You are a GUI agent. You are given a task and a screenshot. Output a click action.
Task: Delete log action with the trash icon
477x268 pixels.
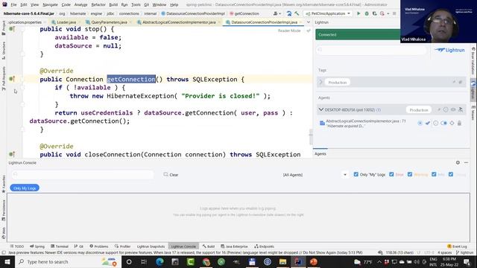pyautogui.click(x=459, y=123)
